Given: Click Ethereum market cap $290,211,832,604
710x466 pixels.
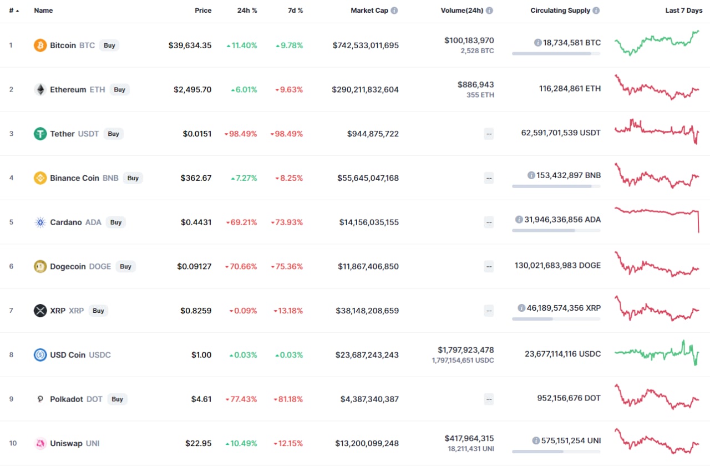Looking at the screenshot, I should coord(365,89).
